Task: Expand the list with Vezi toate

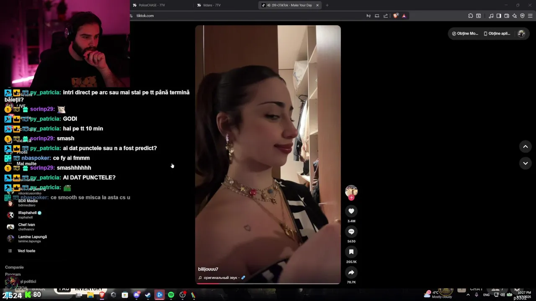Action: [26, 251]
